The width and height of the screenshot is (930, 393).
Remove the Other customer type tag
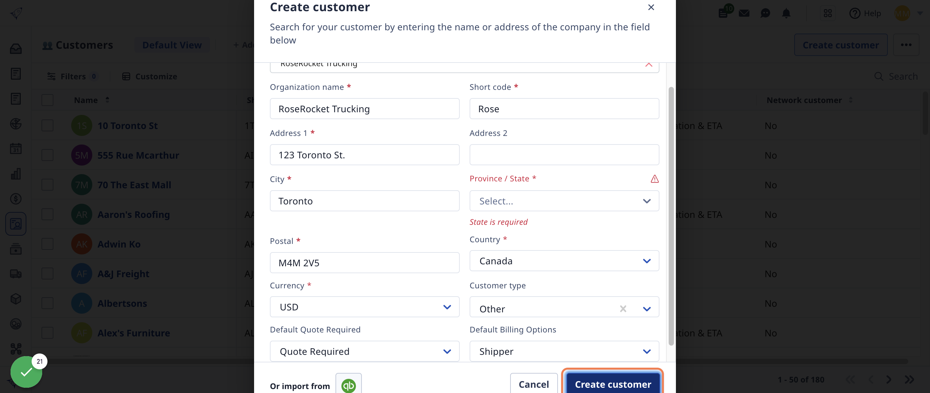coord(623,308)
